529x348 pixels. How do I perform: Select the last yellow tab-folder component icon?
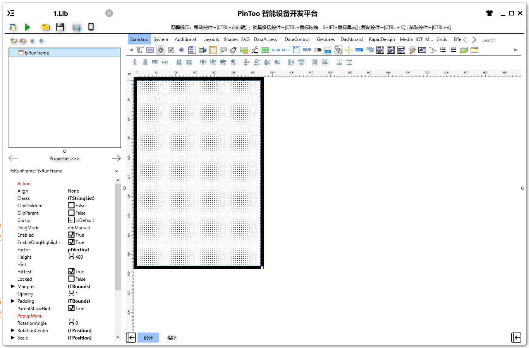pos(474,50)
